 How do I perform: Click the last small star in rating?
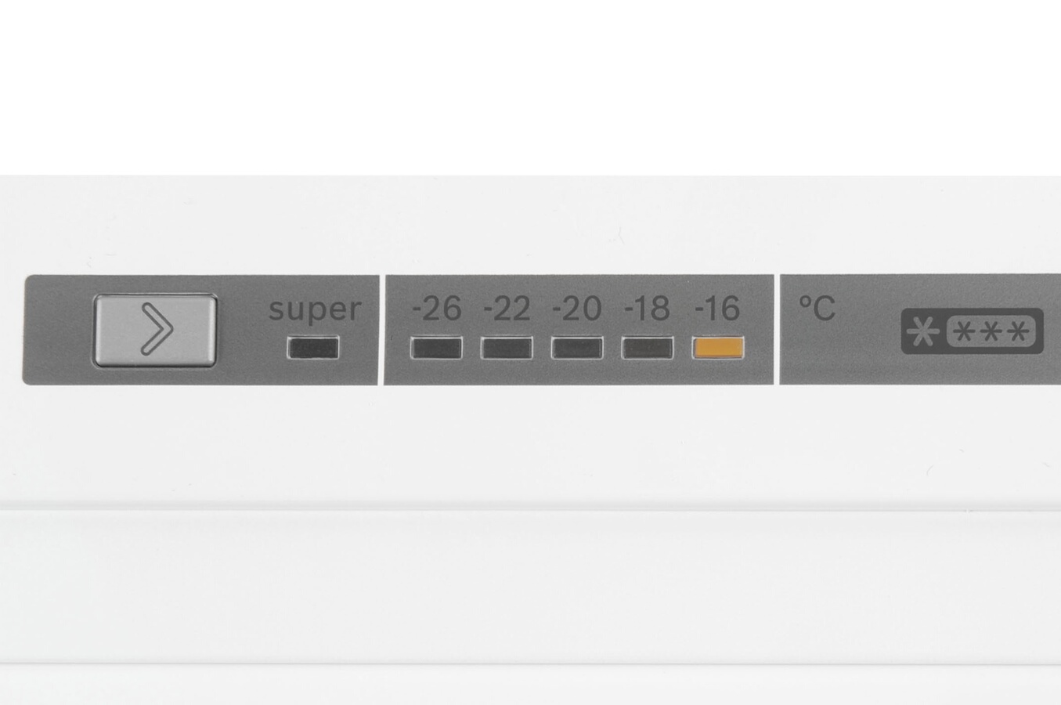1017,333
